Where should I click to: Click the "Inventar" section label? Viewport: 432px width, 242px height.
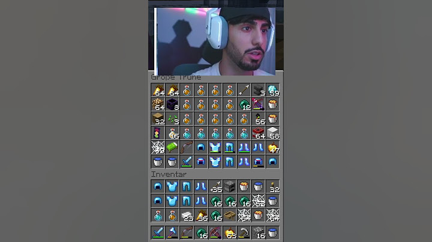click(169, 174)
